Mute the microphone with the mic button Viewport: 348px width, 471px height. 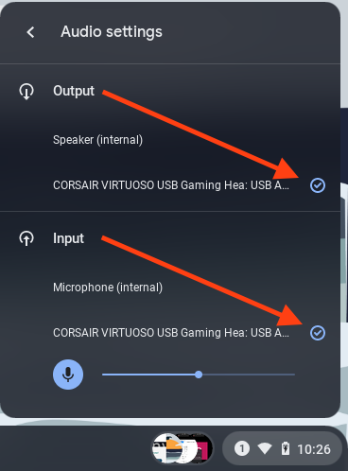pyautogui.click(x=68, y=375)
